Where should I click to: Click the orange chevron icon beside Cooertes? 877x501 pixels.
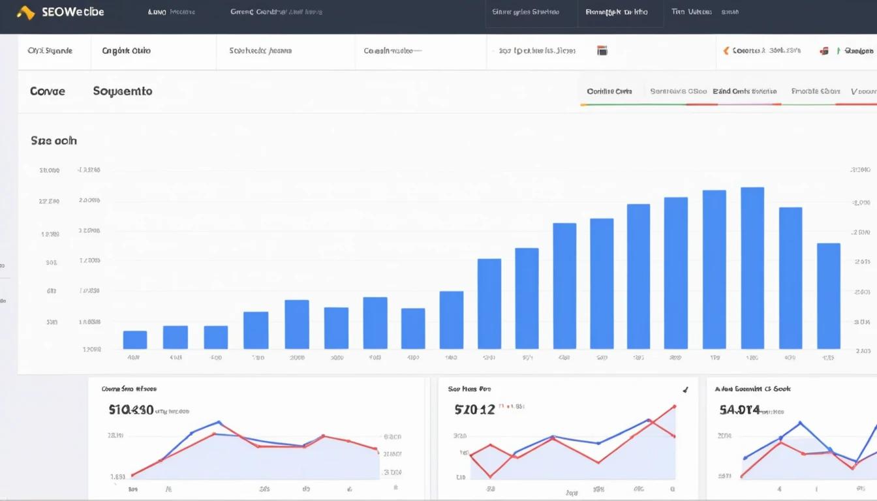coord(726,51)
